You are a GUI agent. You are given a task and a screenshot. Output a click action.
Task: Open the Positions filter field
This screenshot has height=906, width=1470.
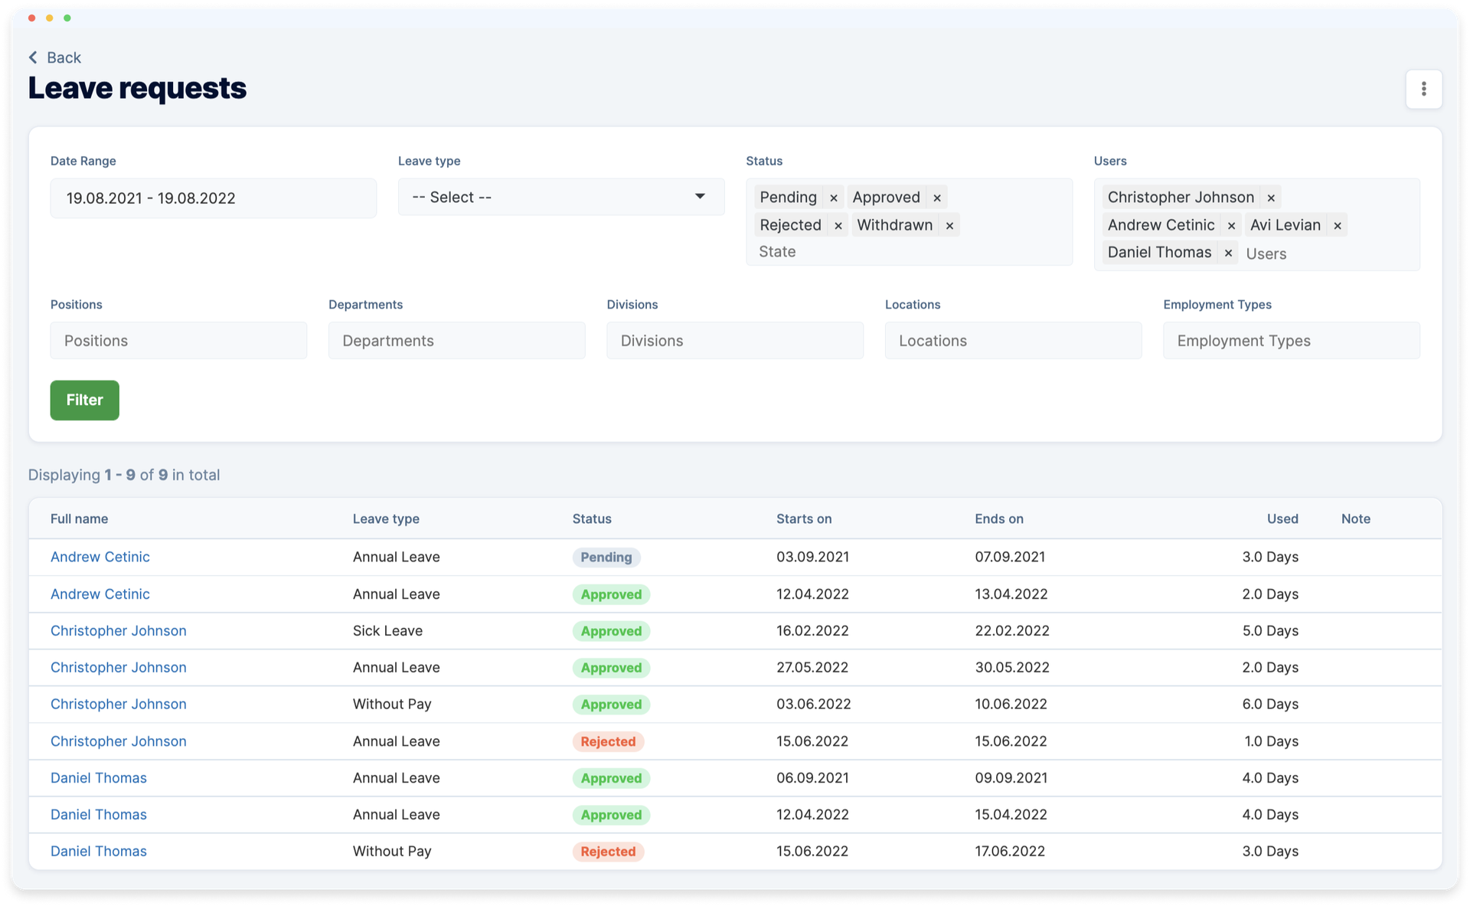(178, 340)
